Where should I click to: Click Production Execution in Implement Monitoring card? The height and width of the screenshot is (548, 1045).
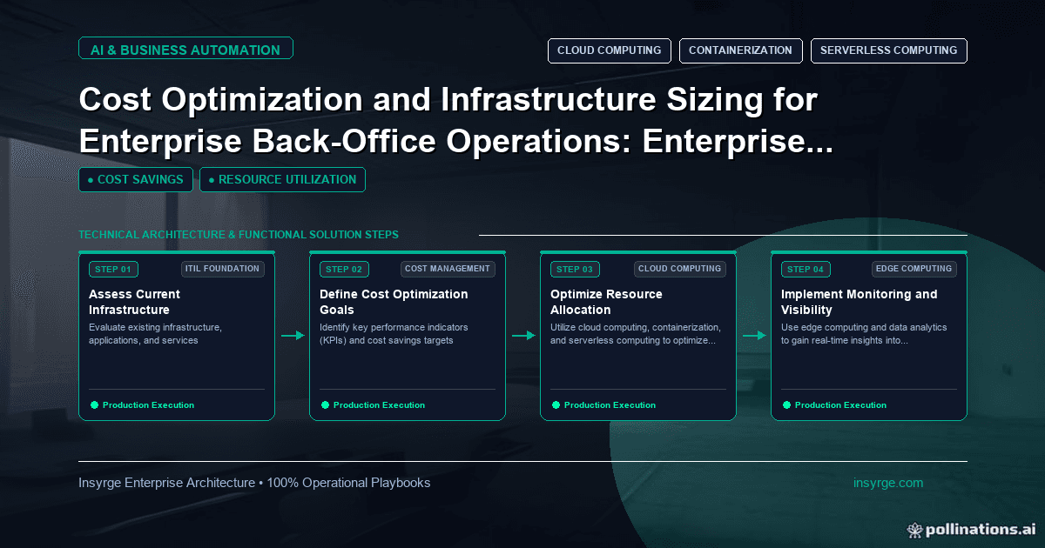[x=840, y=405]
